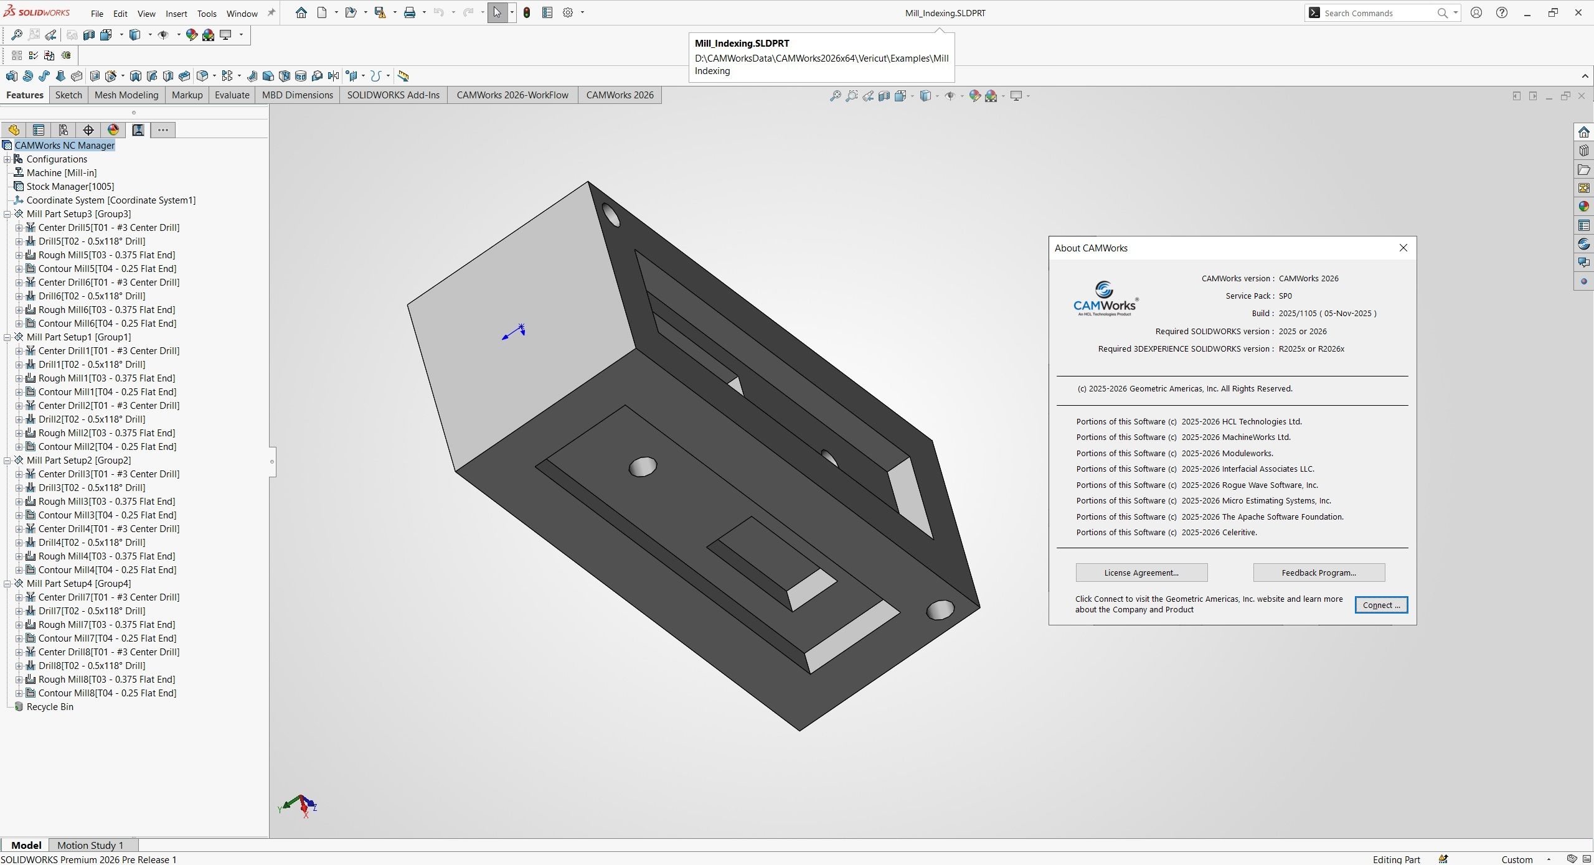Click the License Agreement button

coord(1141,573)
